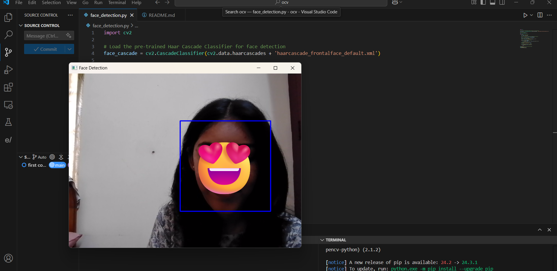Click the Haar Cascade comment line
The image size is (557, 271).
coord(194,46)
